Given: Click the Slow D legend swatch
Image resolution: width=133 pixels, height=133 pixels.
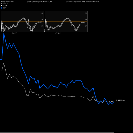Looking at the screenshot, I should pos(2,3).
